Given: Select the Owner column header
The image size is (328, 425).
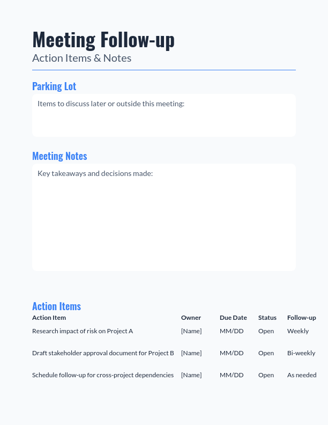Looking at the screenshot, I should pyautogui.click(x=191, y=318).
